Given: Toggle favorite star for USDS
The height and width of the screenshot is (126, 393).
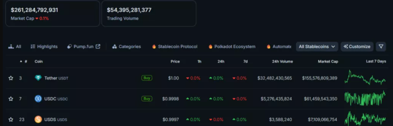Looking at the screenshot, I should pyautogui.click(x=11, y=119).
